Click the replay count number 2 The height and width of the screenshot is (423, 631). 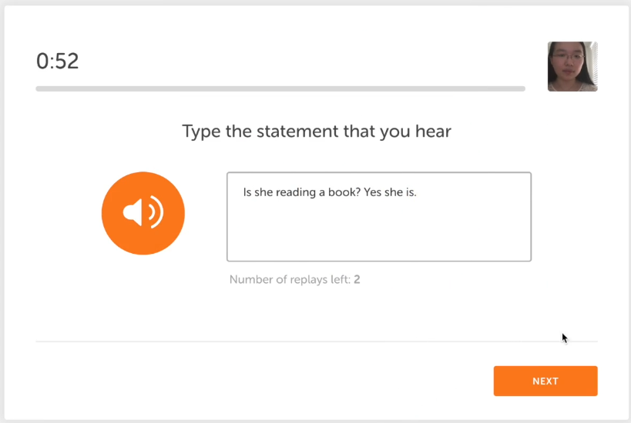pos(357,280)
